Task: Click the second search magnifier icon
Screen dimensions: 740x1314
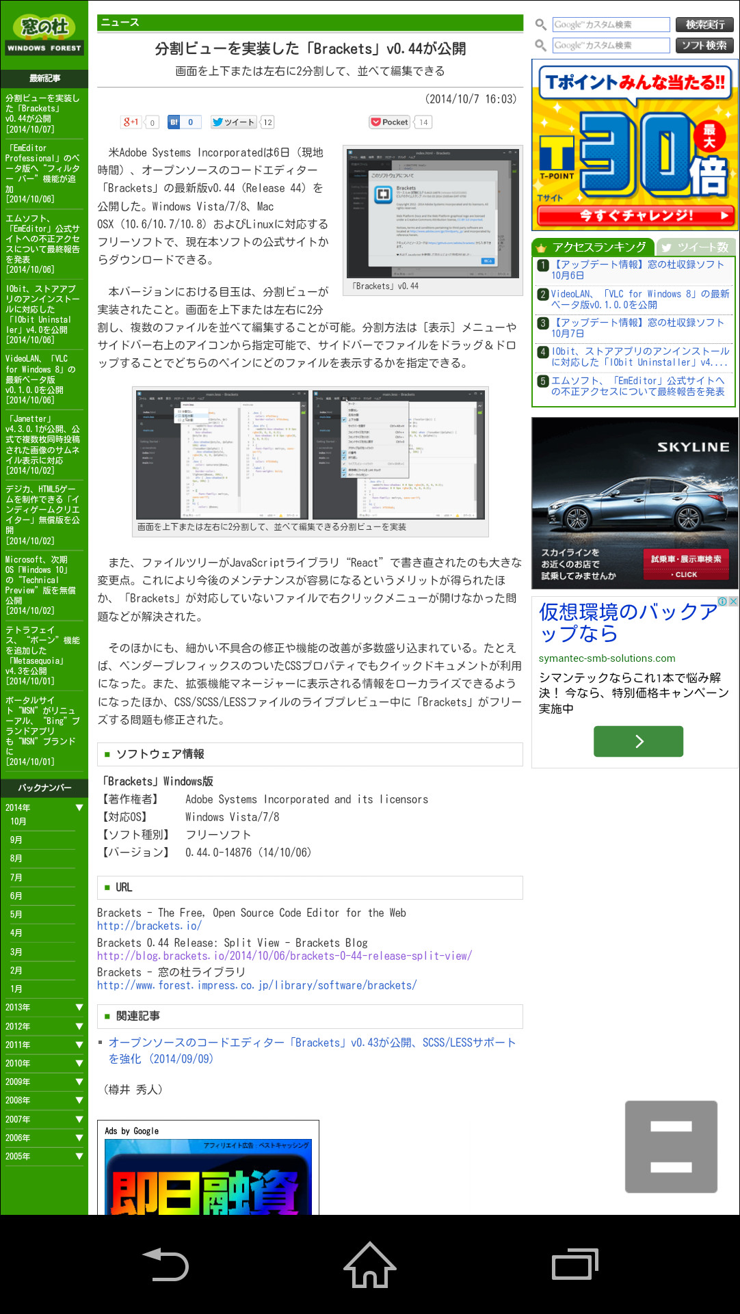Action: pos(540,46)
